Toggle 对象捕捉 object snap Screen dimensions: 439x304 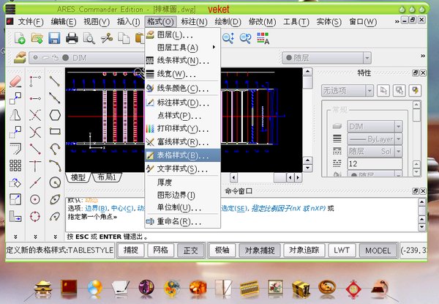(x=260, y=250)
